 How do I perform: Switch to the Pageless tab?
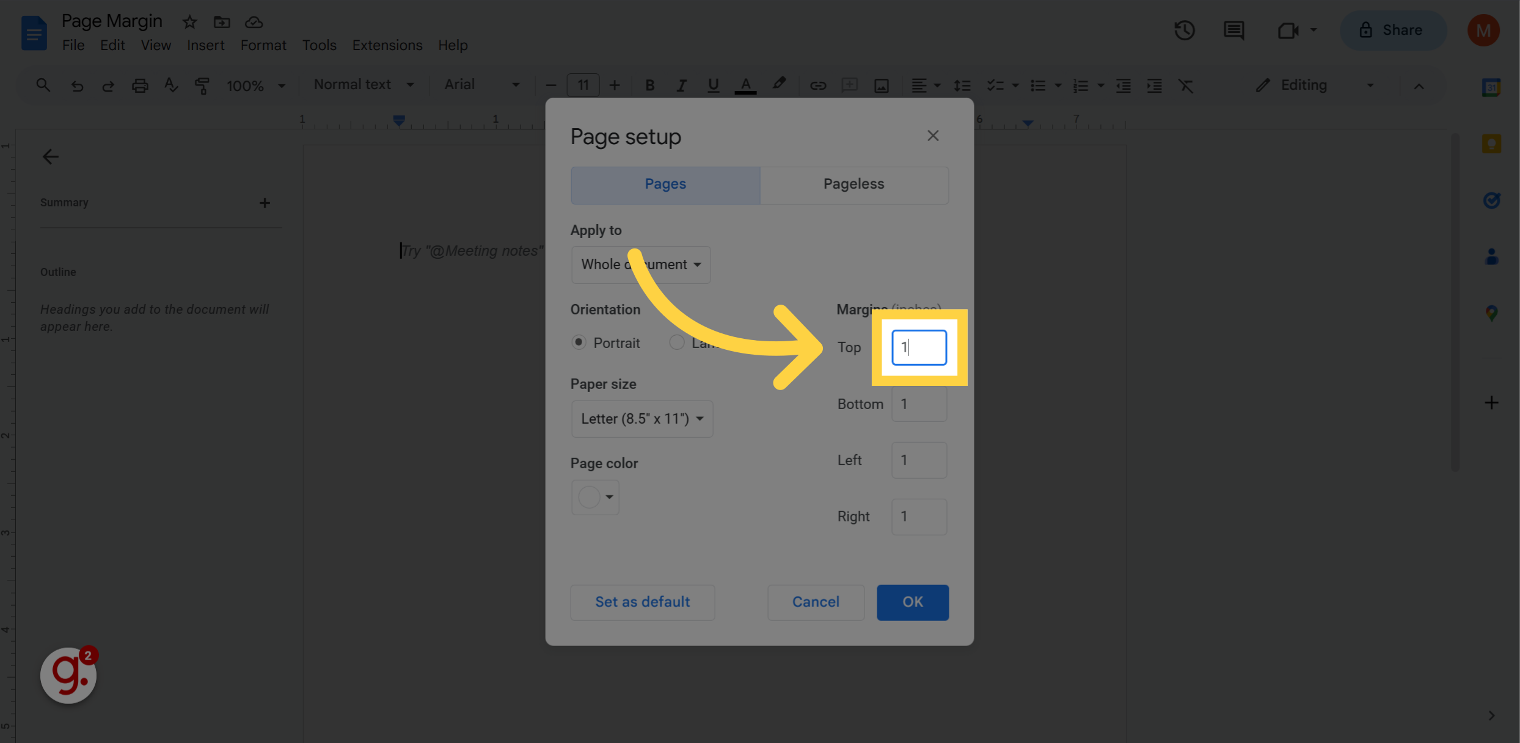coord(853,184)
